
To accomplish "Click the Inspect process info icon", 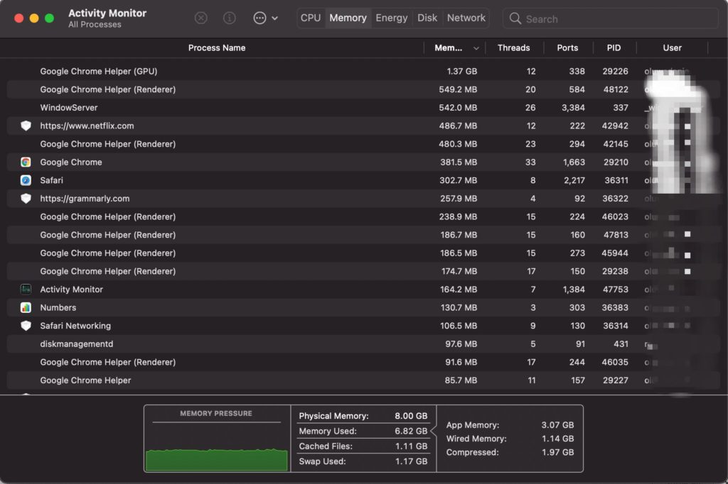I will pos(230,18).
